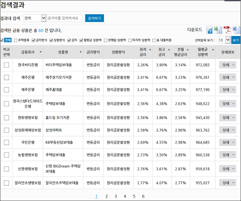Go to results page 1

pyautogui.click(x=96, y=197)
